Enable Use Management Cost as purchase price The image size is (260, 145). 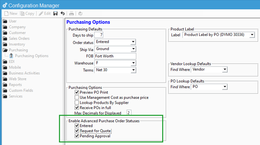pos(77,97)
